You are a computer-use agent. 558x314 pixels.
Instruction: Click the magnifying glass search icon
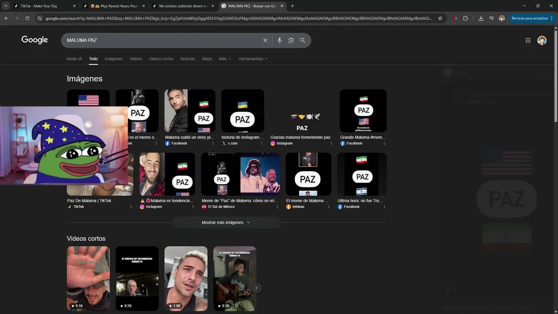click(303, 40)
